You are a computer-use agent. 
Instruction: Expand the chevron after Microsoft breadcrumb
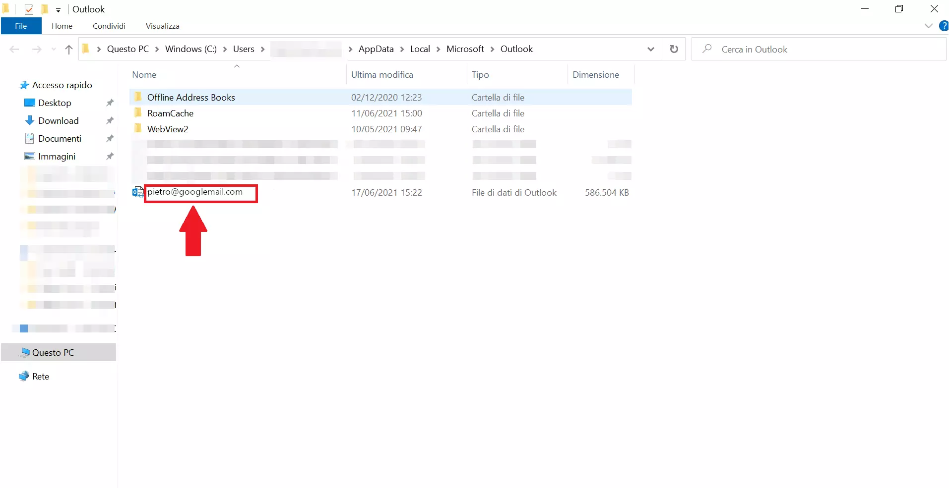pos(492,49)
